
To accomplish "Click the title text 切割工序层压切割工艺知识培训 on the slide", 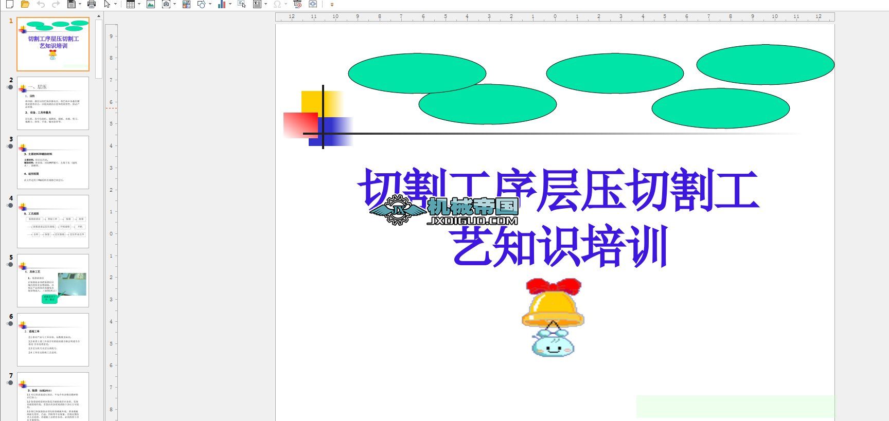I will 559,217.
